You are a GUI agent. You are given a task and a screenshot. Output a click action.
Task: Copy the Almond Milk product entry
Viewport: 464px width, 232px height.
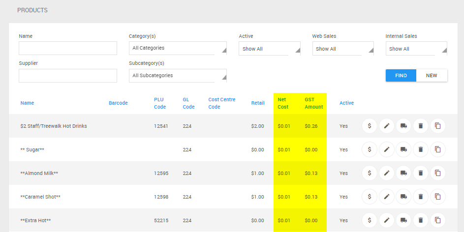point(437,173)
